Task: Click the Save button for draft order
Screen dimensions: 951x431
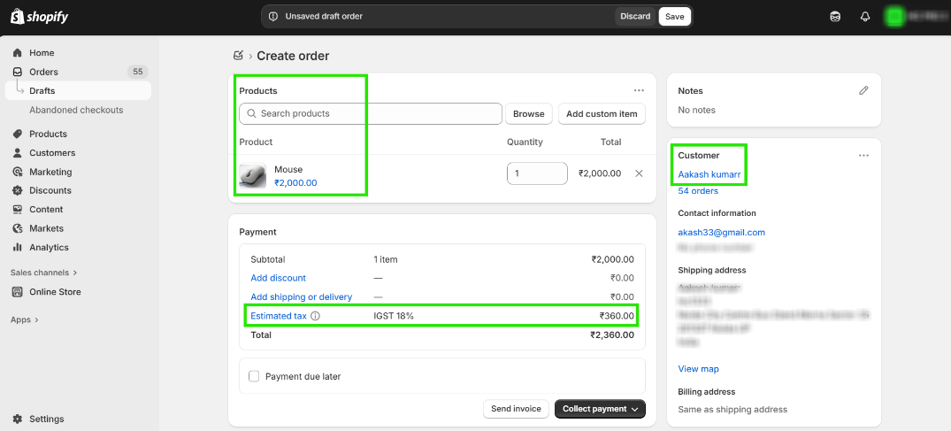Action: click(x=674, y=17)
